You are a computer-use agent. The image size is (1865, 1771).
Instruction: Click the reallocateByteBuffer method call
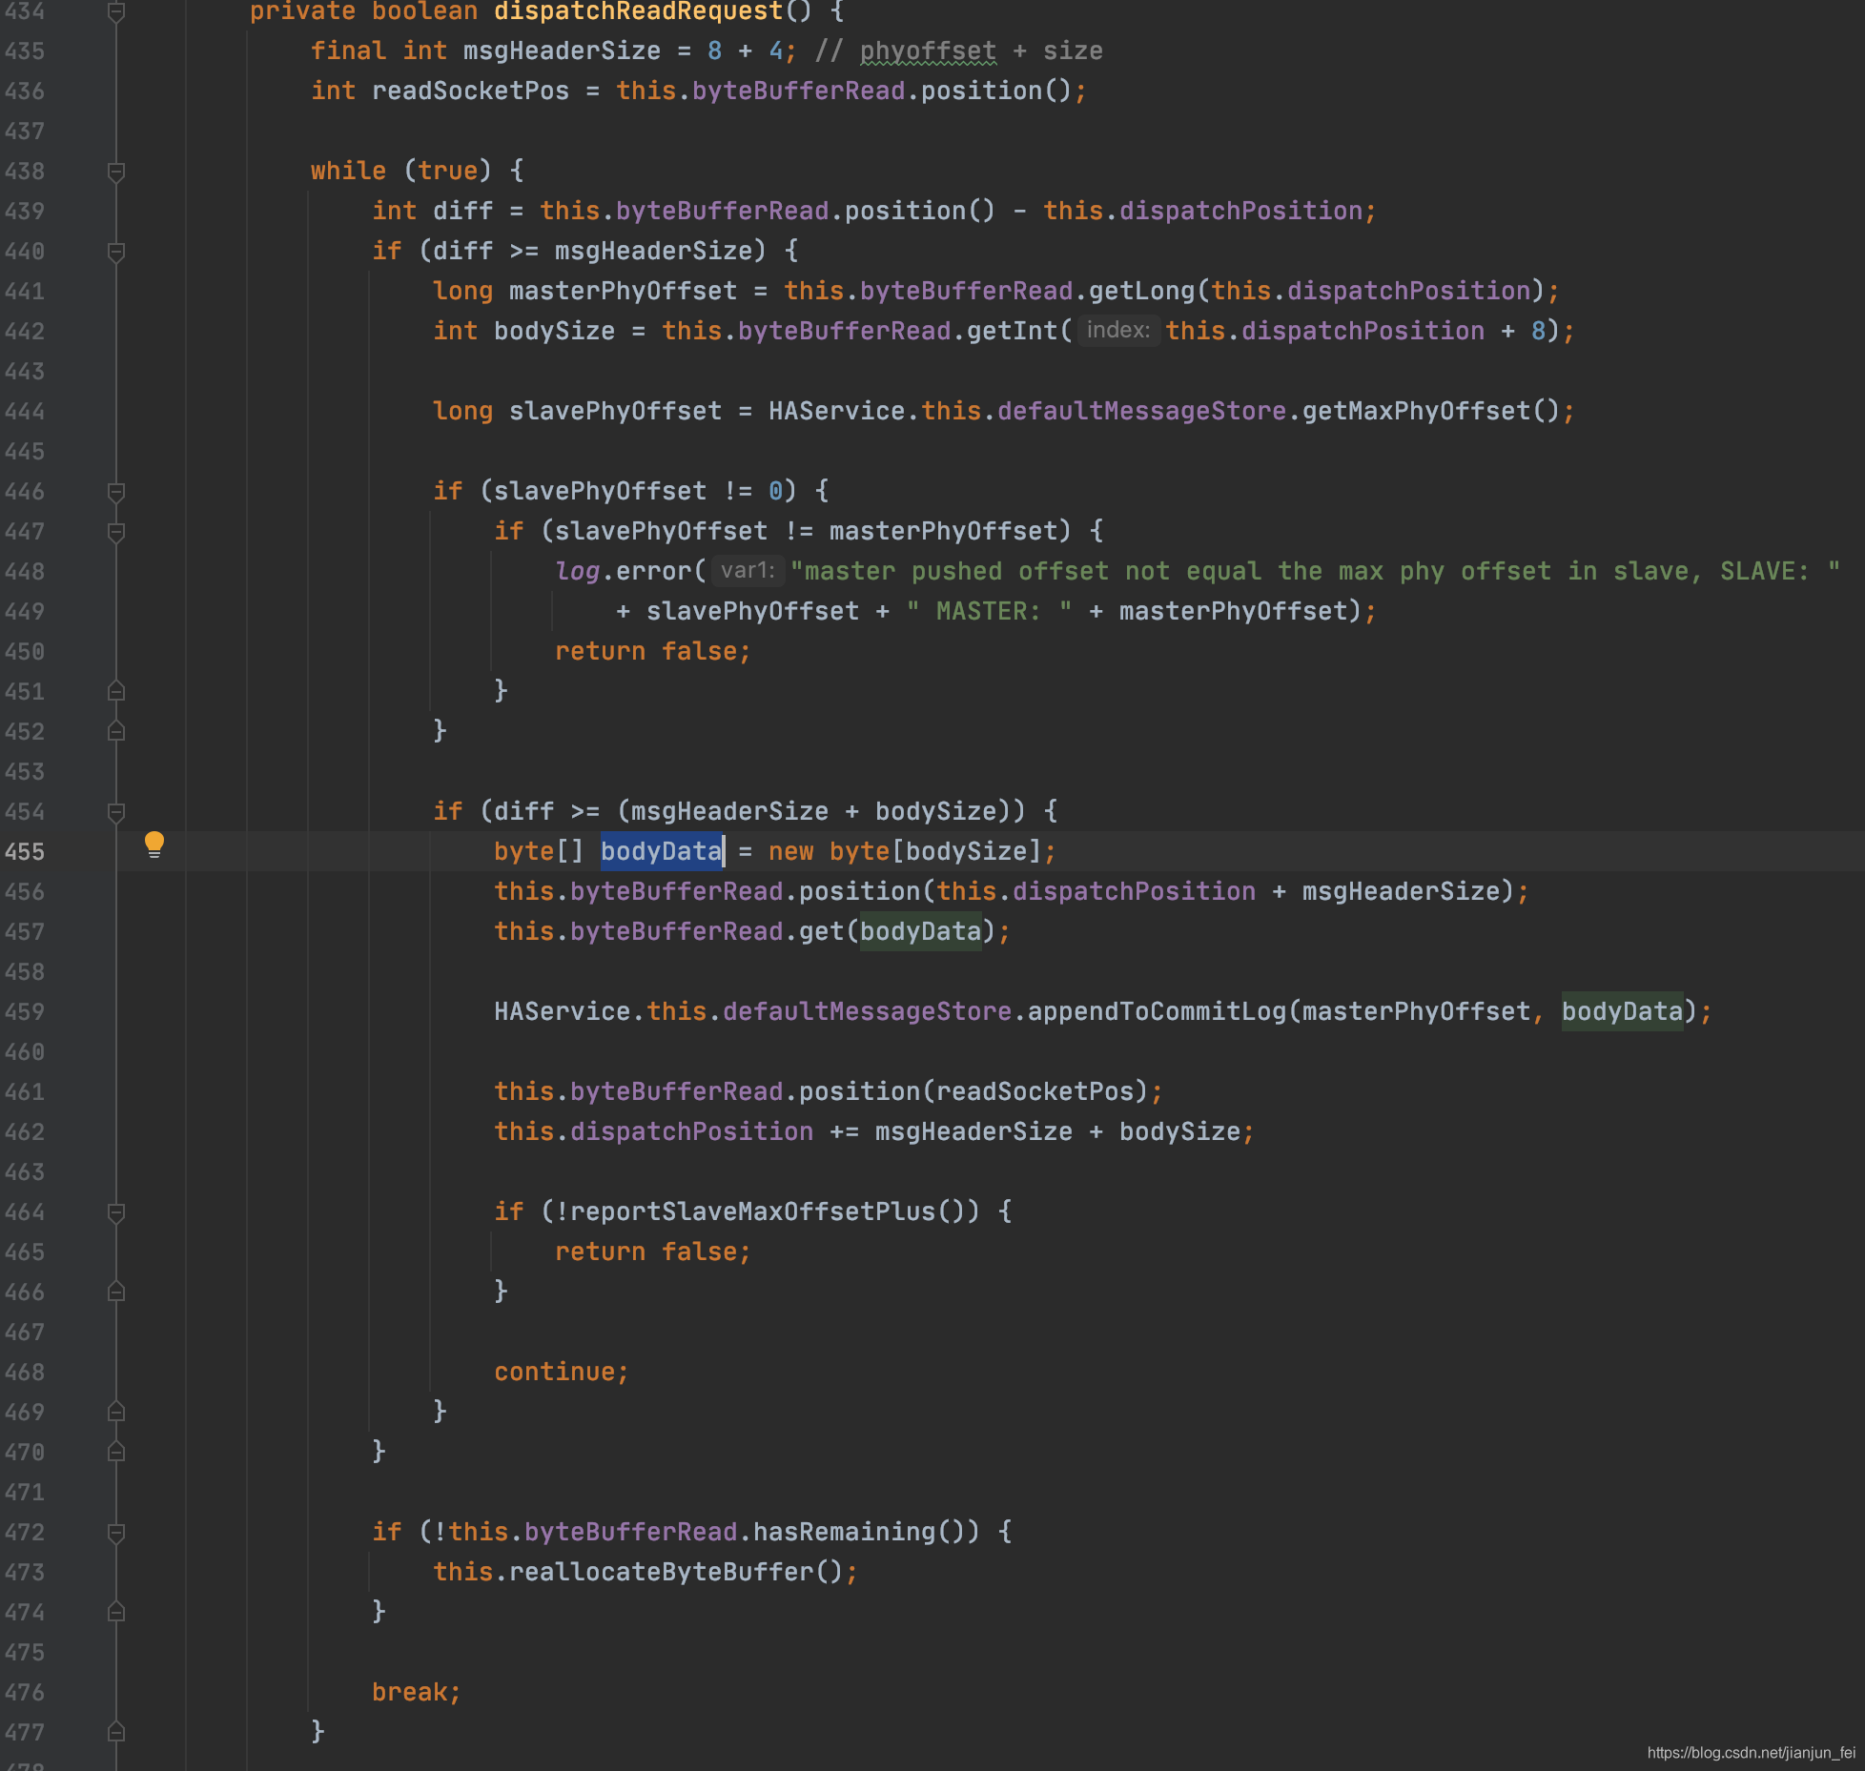tap(662, 1572)
